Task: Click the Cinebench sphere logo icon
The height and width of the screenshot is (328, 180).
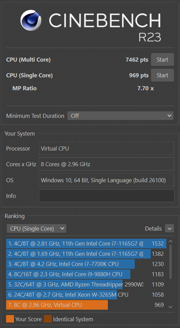Action: pos(31,20)
